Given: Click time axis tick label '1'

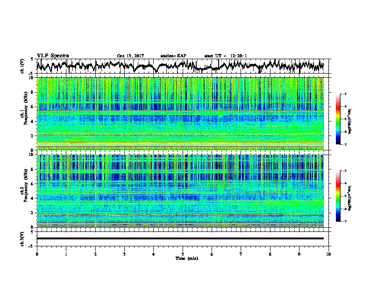Looking at the screenshot, I should point(66,254).
